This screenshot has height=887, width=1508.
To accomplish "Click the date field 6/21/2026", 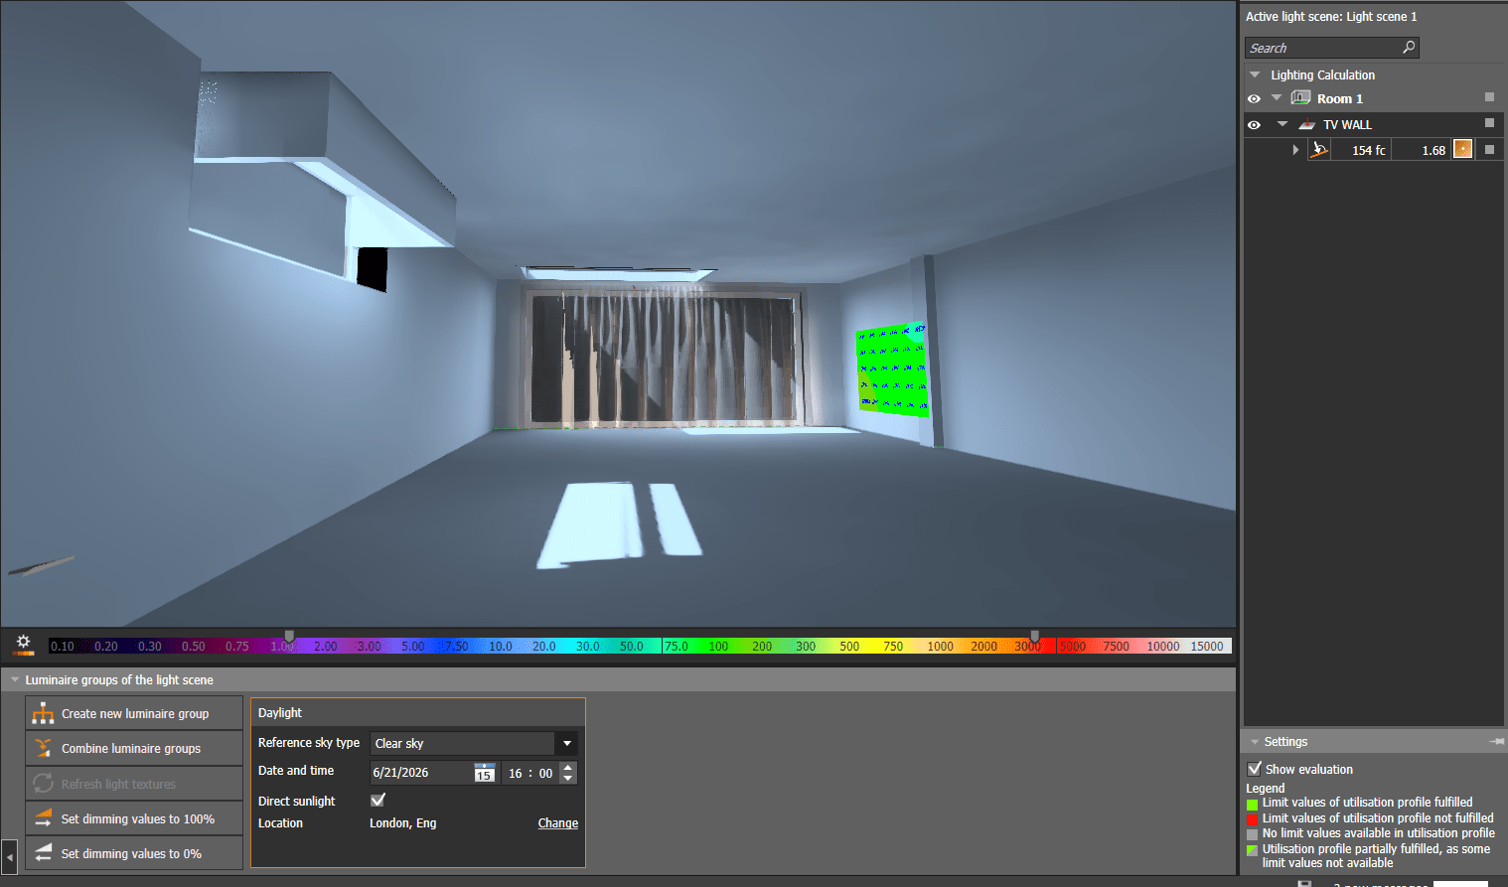I will [421, 773].
